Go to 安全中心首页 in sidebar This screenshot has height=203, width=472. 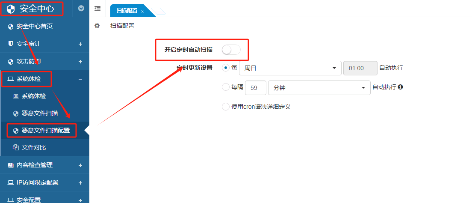tap(34, 27)
